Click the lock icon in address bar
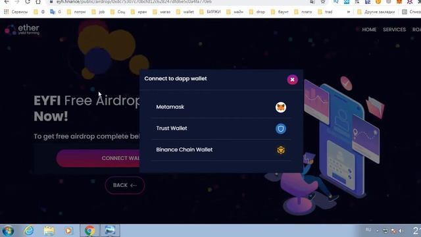421x237 pixels. (51, 1)
